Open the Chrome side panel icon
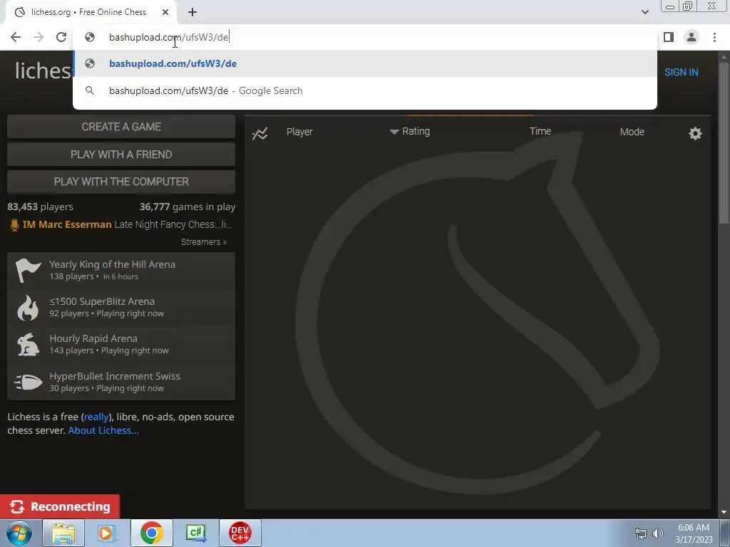 [669, 37]
